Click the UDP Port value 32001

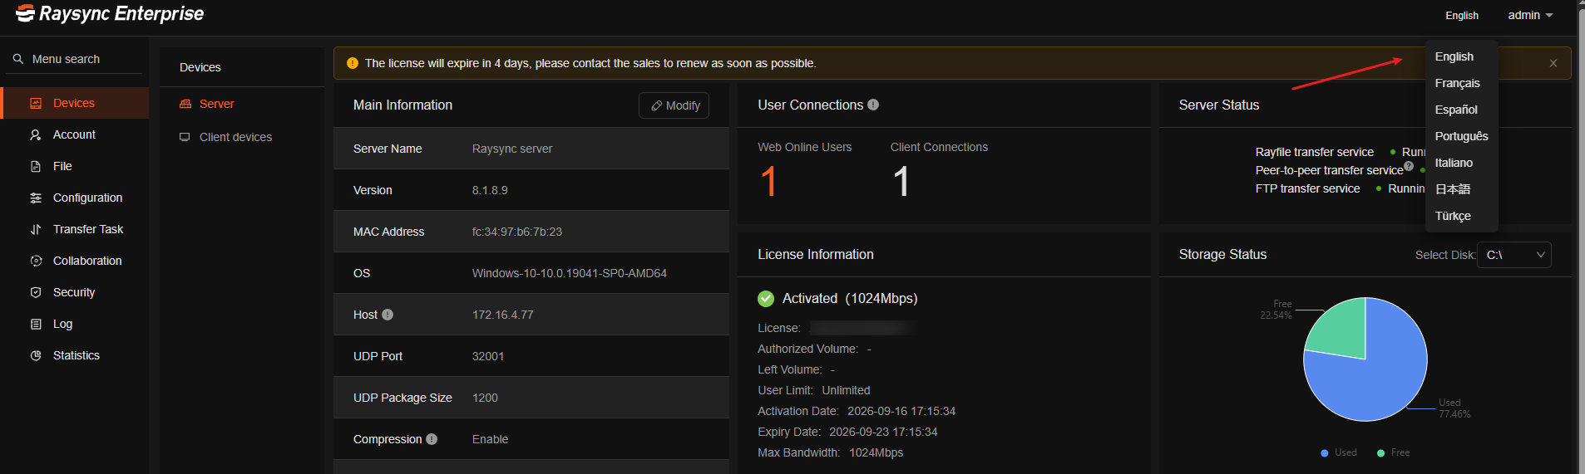click(488, 356)
